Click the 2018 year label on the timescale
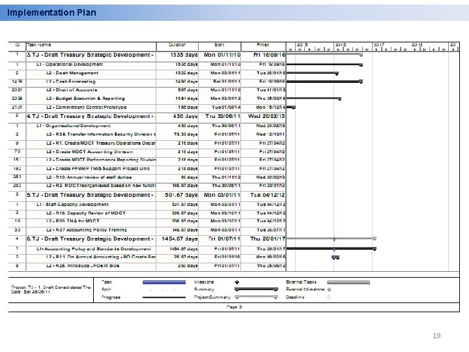The height and width of the screenshot is (352, 469). click(417, 44)
